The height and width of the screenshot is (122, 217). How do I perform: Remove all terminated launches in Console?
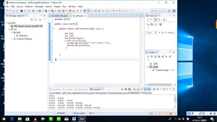click(129, 89)
